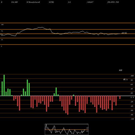Click the 20 label on MR axis
The height and width of the screenshot is (135, 135).
click(132, 93)
